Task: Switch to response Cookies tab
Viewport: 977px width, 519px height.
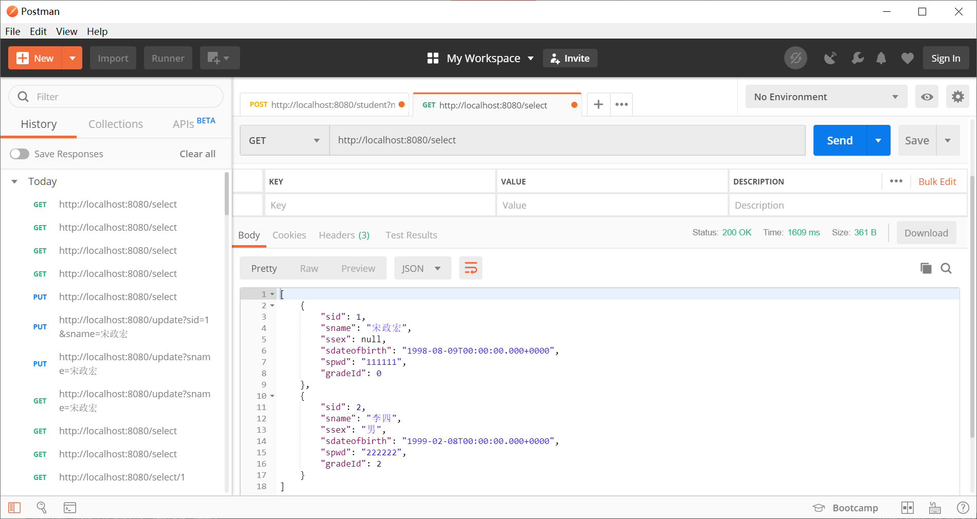Action: (289, 235)
